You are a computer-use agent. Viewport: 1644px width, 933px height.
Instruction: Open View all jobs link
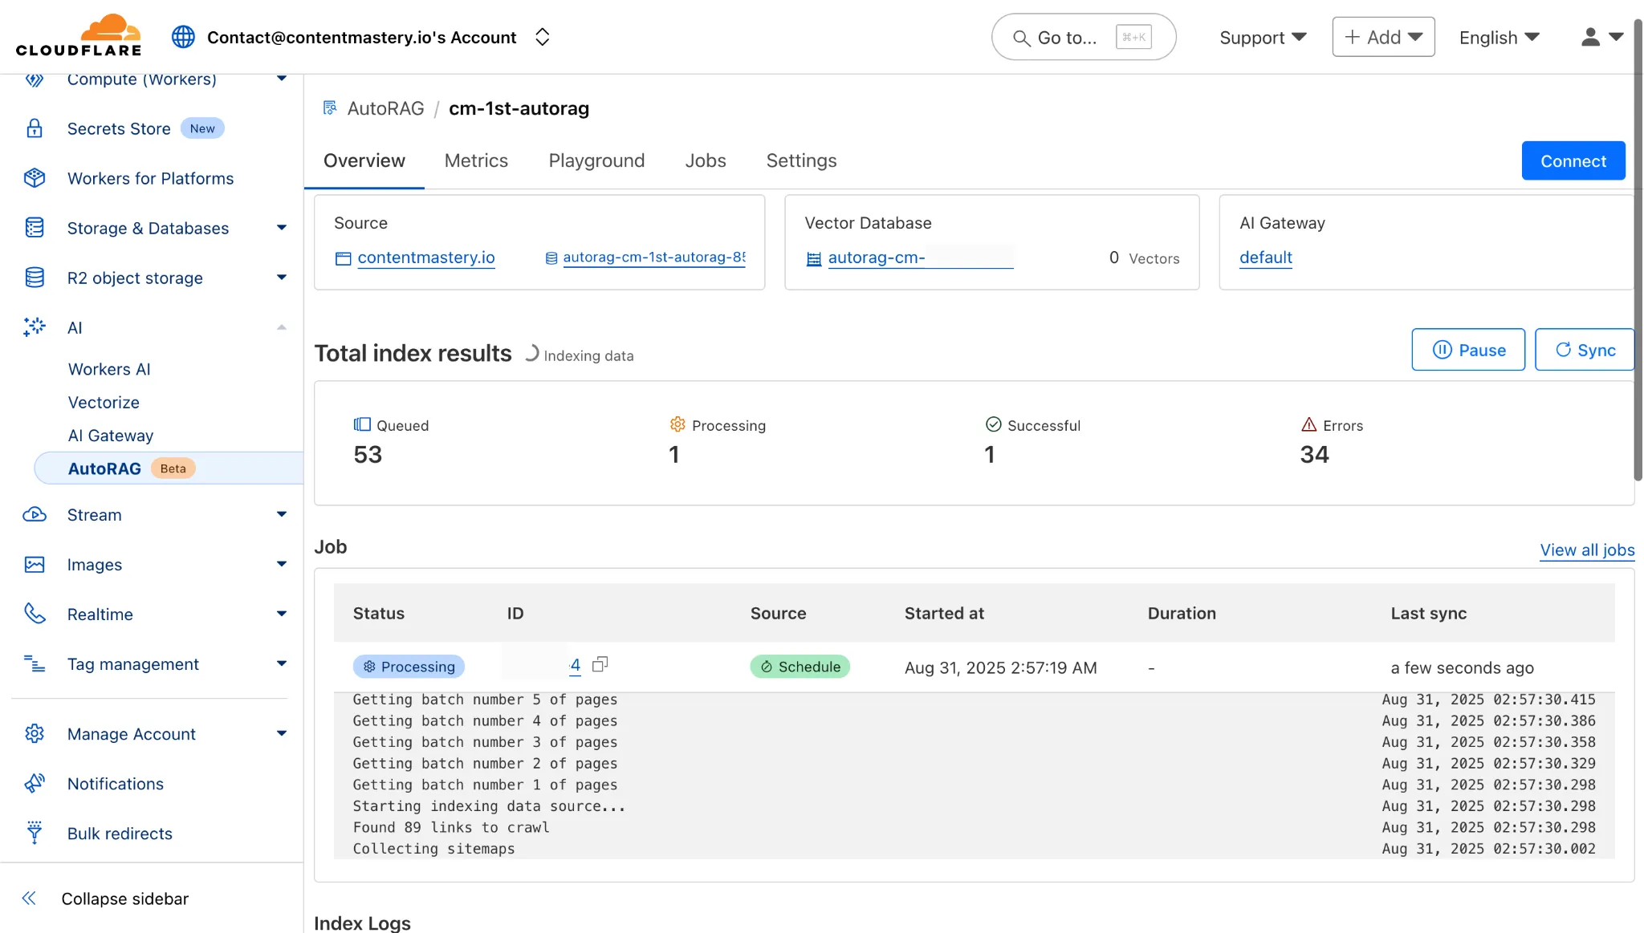tap(1587, 550)
